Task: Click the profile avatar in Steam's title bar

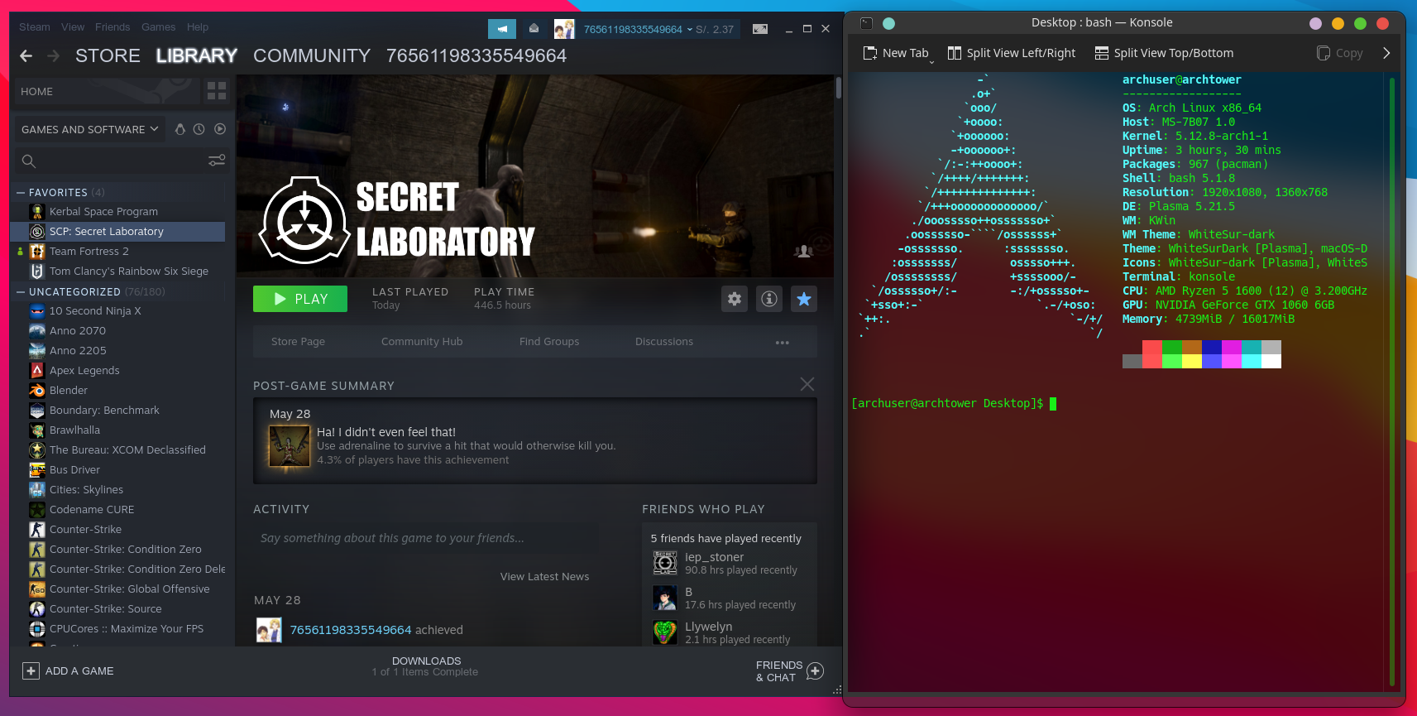Action: (564, 29)
